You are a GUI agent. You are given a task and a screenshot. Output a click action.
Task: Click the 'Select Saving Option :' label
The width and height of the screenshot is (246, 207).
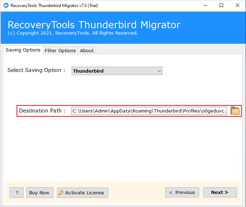tap(36, 70)
